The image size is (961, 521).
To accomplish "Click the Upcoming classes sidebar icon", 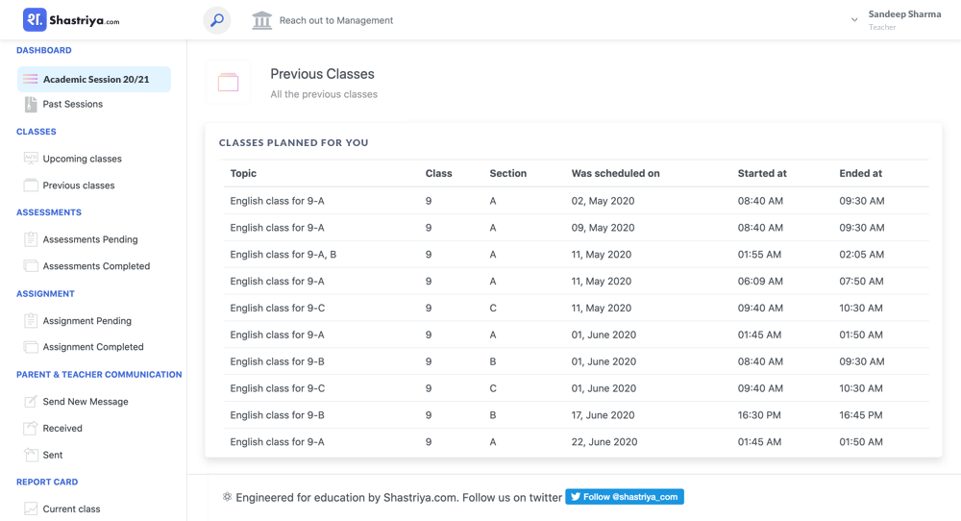I will 31,159.
